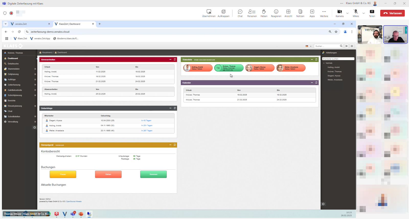Screen dimensions: 409x219
Task: Collapse the left sidebar arrow button
Action: (x=35, y=127)
